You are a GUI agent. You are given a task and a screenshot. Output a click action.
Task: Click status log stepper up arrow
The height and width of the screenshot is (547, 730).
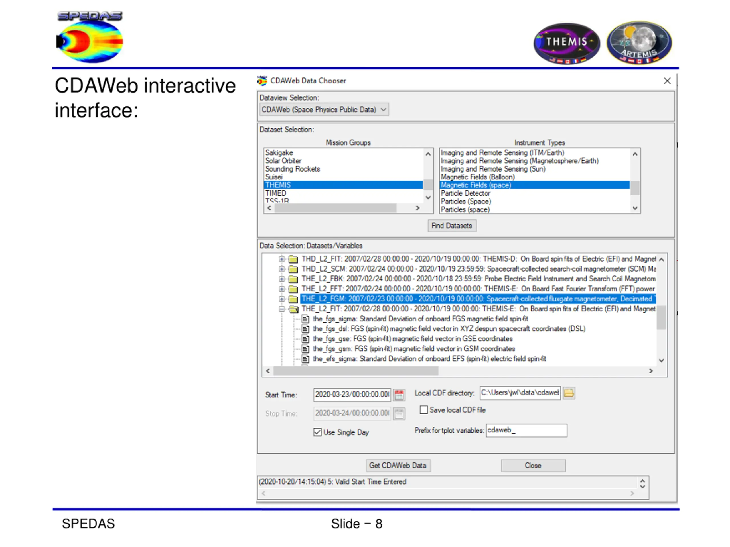click(x=642, y=481)
